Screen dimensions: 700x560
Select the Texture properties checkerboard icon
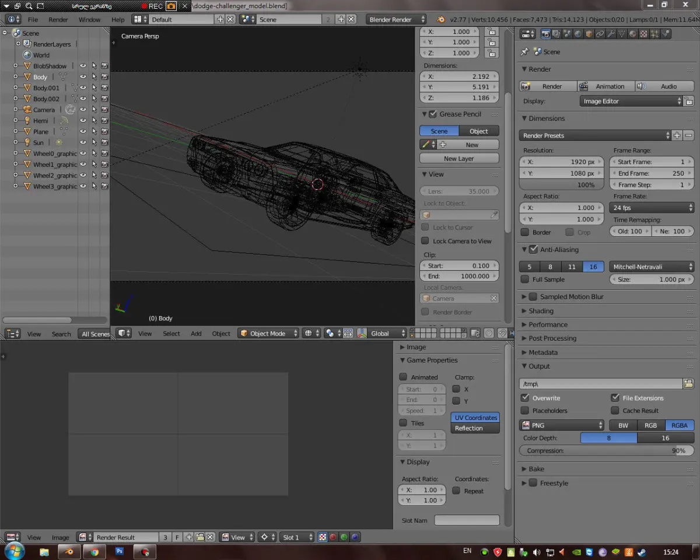pyautogui.click(x=643, y=34)
